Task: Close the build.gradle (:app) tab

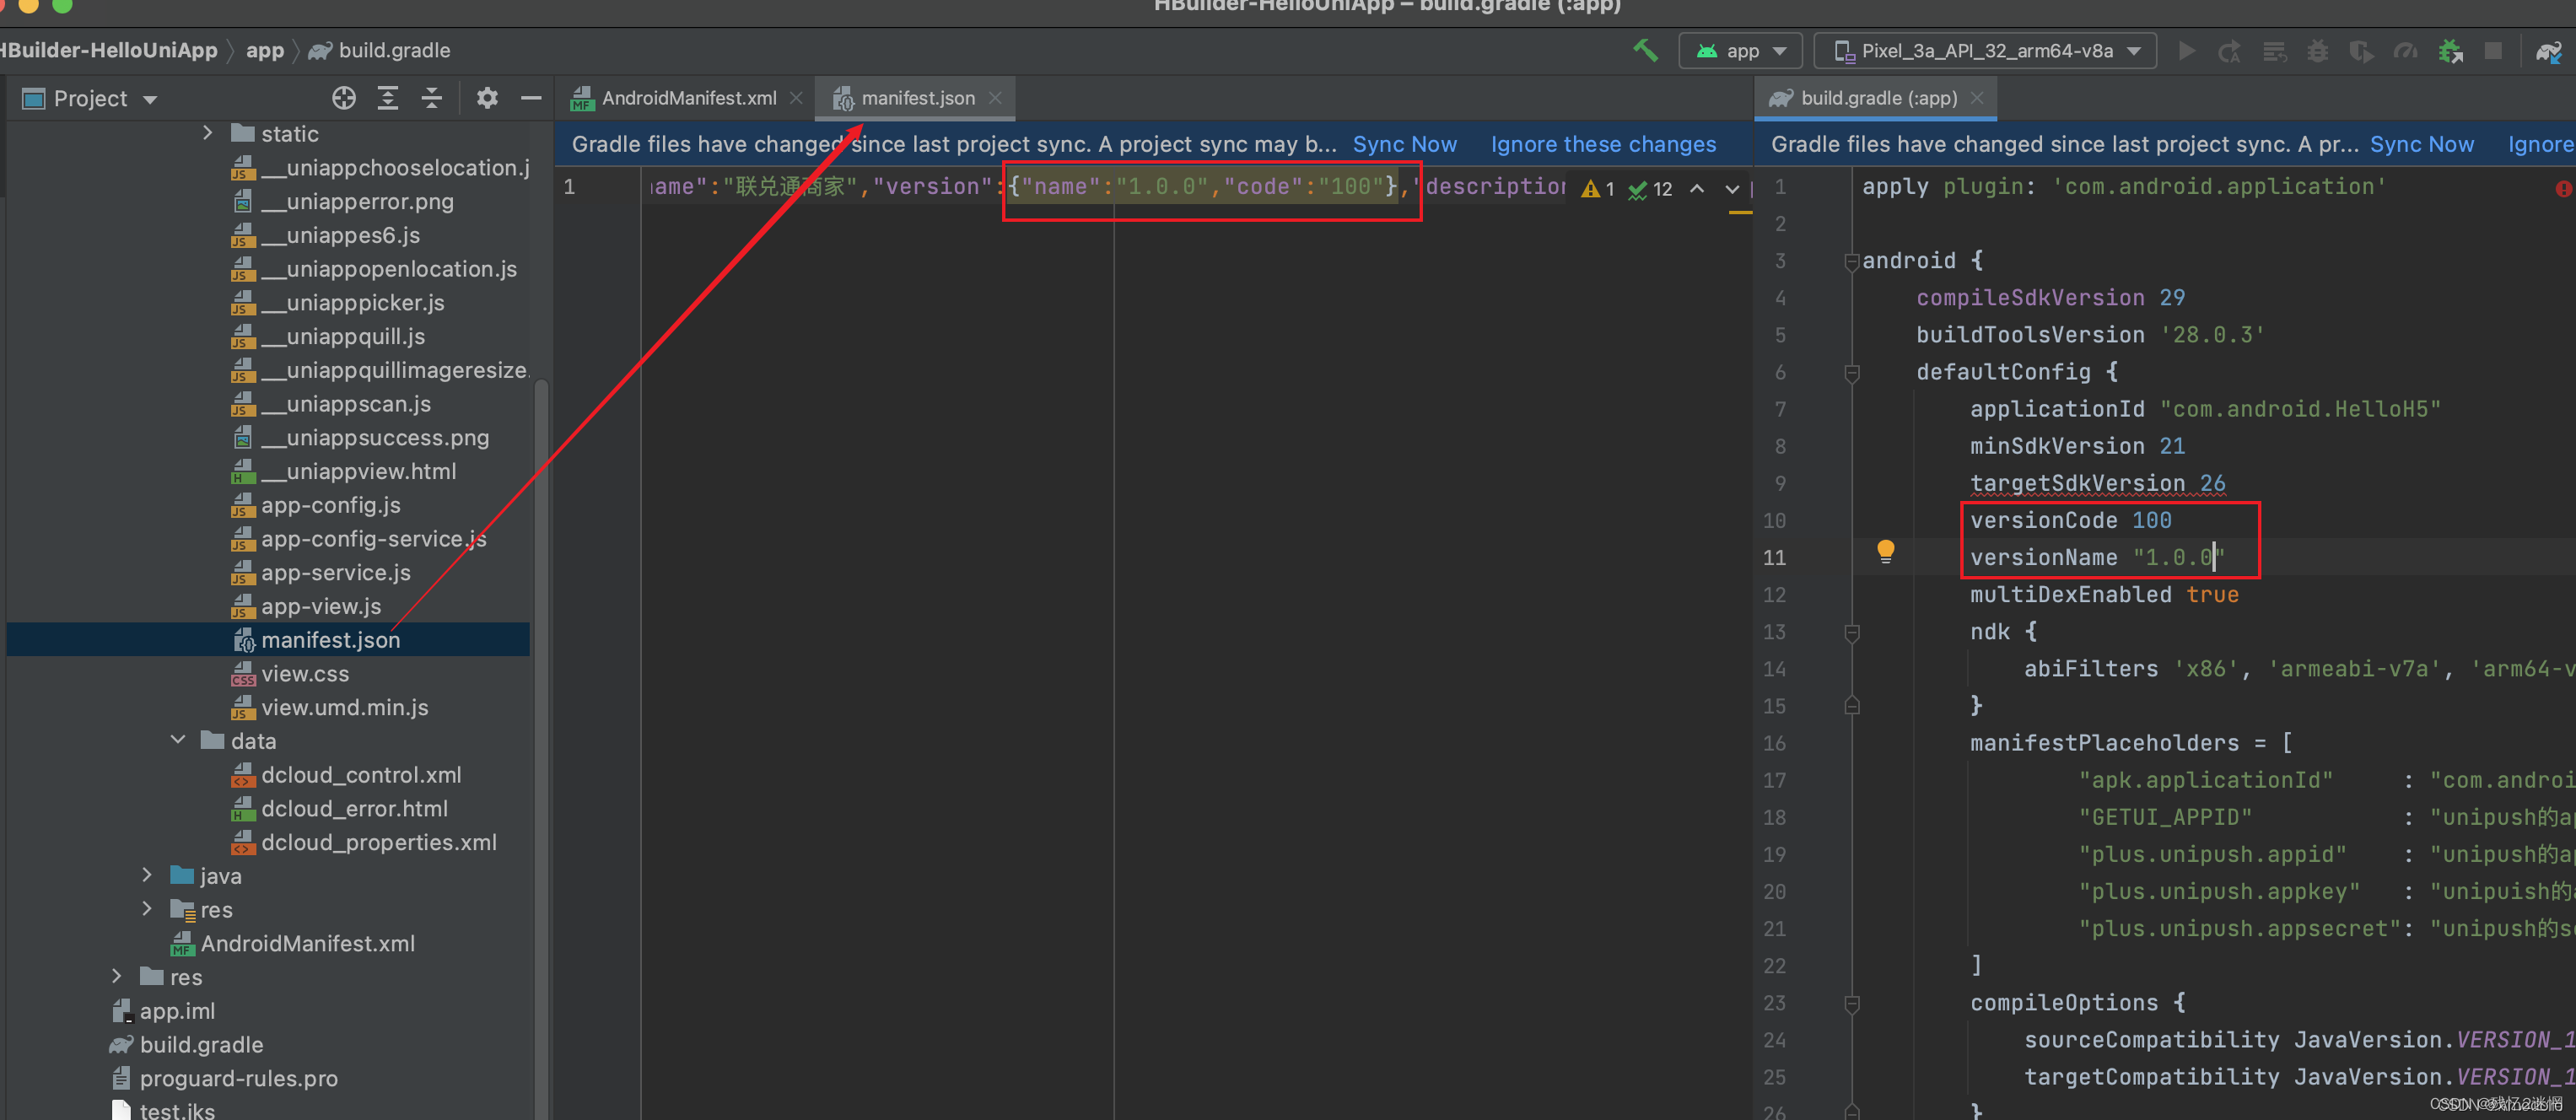Action: click(1977, 98)
